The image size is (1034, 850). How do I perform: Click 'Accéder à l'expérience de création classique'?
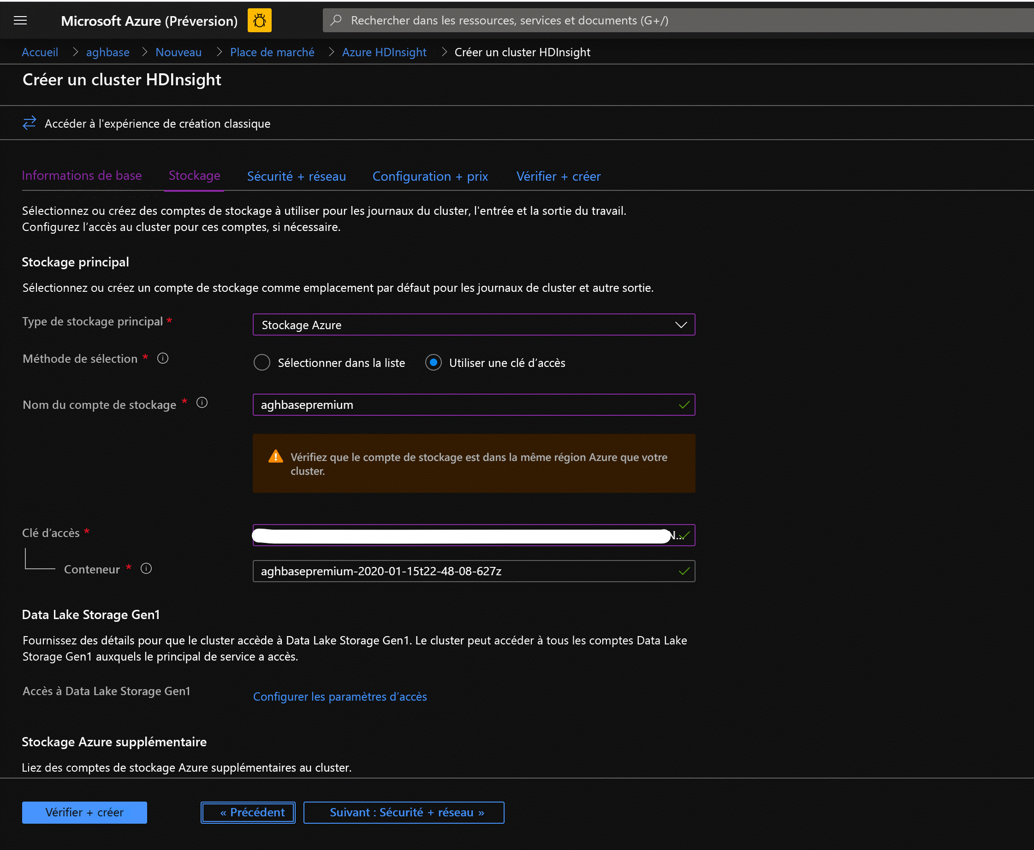(157, 124)
